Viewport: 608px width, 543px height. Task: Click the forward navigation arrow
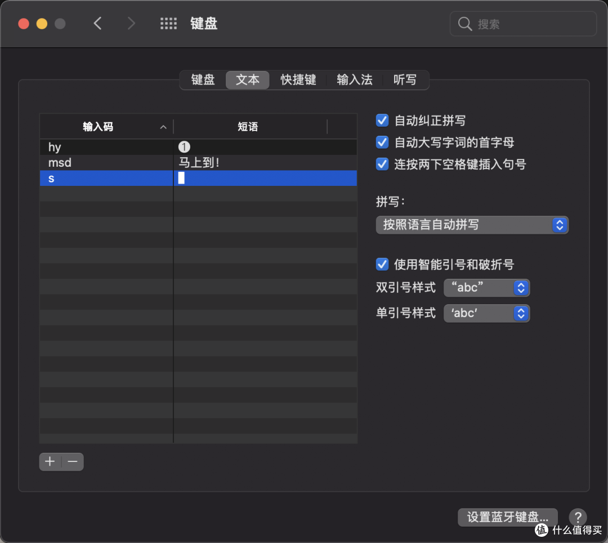(x=131, y=23)
